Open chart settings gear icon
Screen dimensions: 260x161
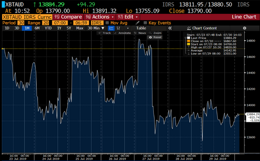coord(245,28)
